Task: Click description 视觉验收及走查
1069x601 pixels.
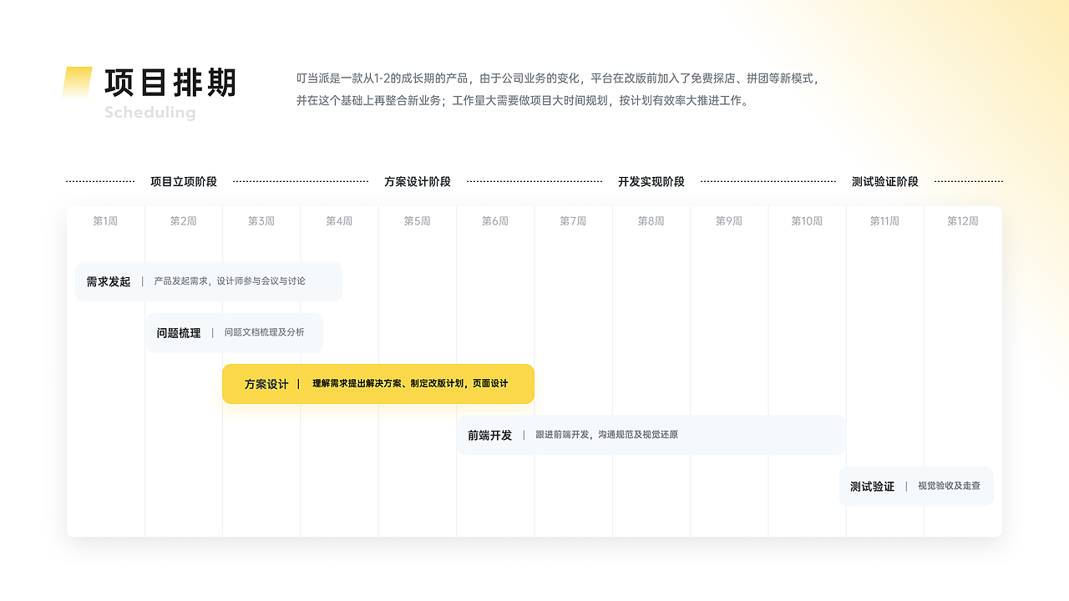Action: (949, 486)
